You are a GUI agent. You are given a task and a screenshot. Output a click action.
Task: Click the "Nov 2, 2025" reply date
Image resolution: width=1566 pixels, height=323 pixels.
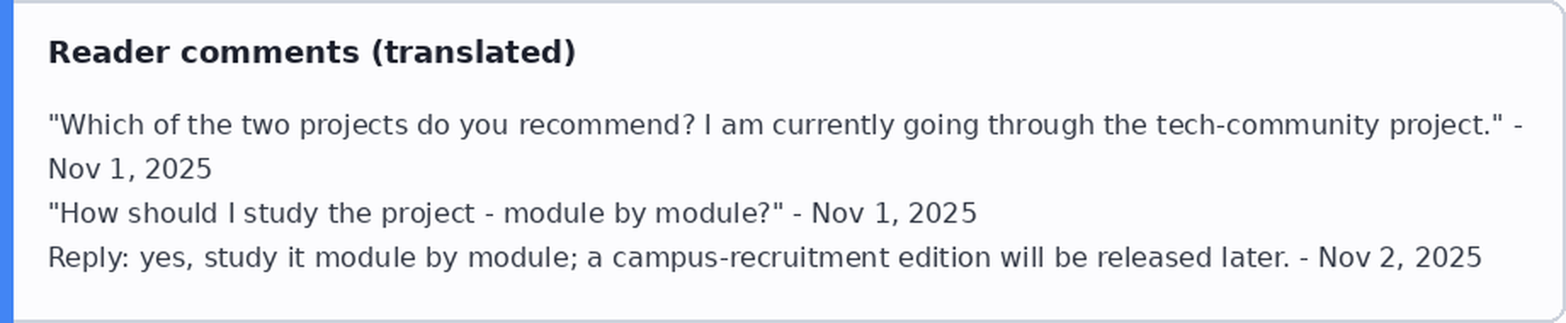[1400, 258]
